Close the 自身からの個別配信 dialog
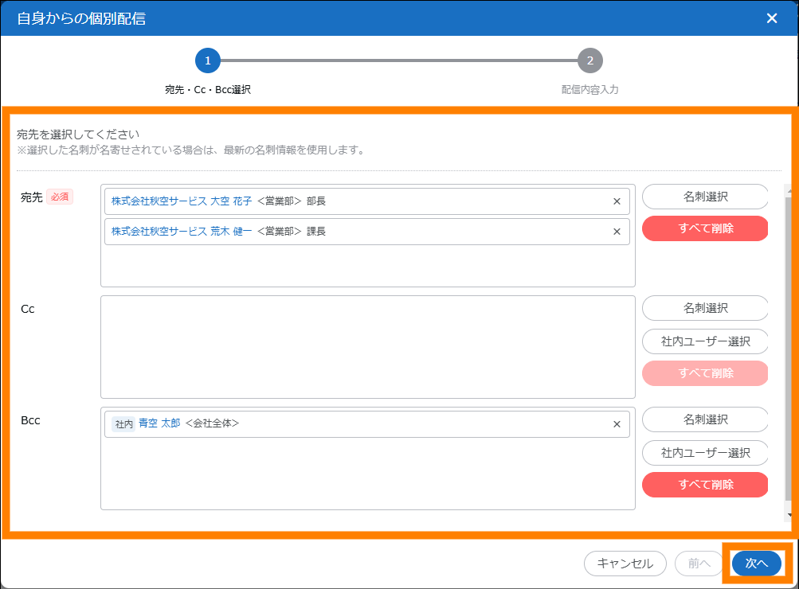Image resolution: width=799 pixels, height=589 pixels. 771,18
